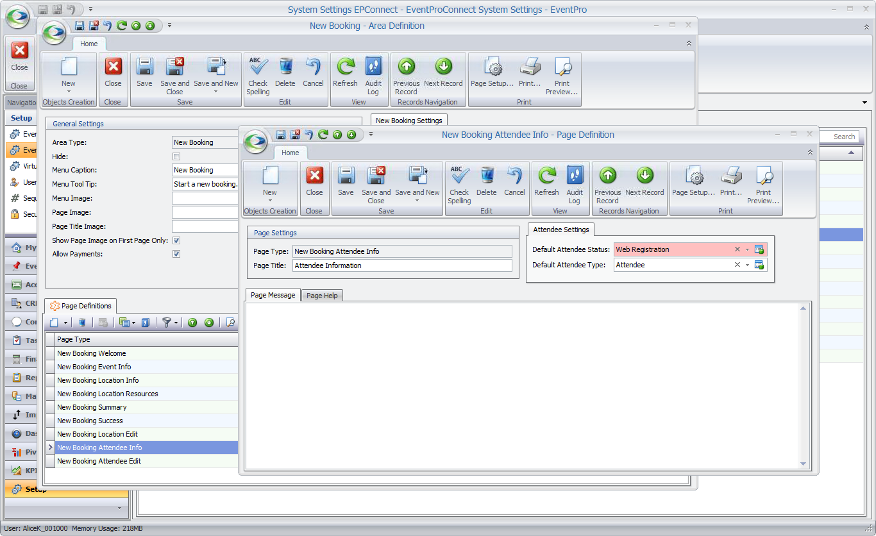Click quick-access save icon in Page Definition title bar
Screen dimensions: 876x536
click(281, 135)
